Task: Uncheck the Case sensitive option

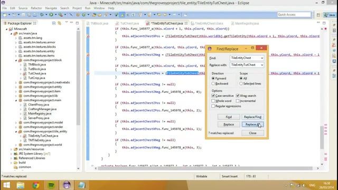Action: click(213, 96)
